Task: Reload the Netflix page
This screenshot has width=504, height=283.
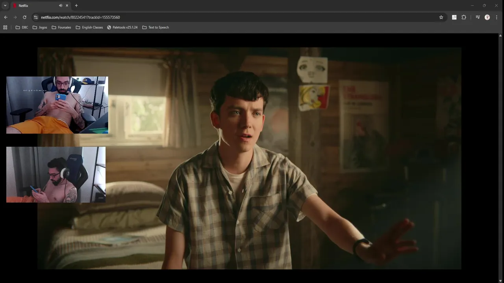Action: point(24,17)
